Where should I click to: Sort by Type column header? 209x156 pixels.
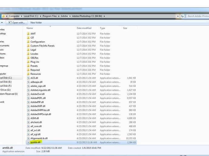click(x=102, y=28)
